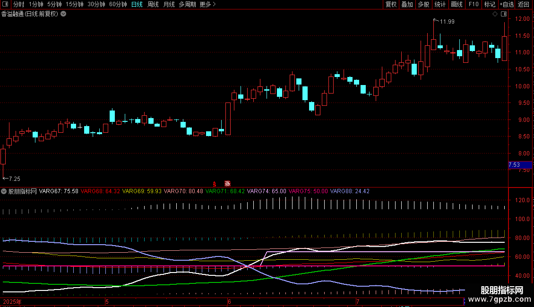The image size is (534, 307).
Task: Select the 15分钟 period tab
Action: pyautogui.click(x=74, y=4)
